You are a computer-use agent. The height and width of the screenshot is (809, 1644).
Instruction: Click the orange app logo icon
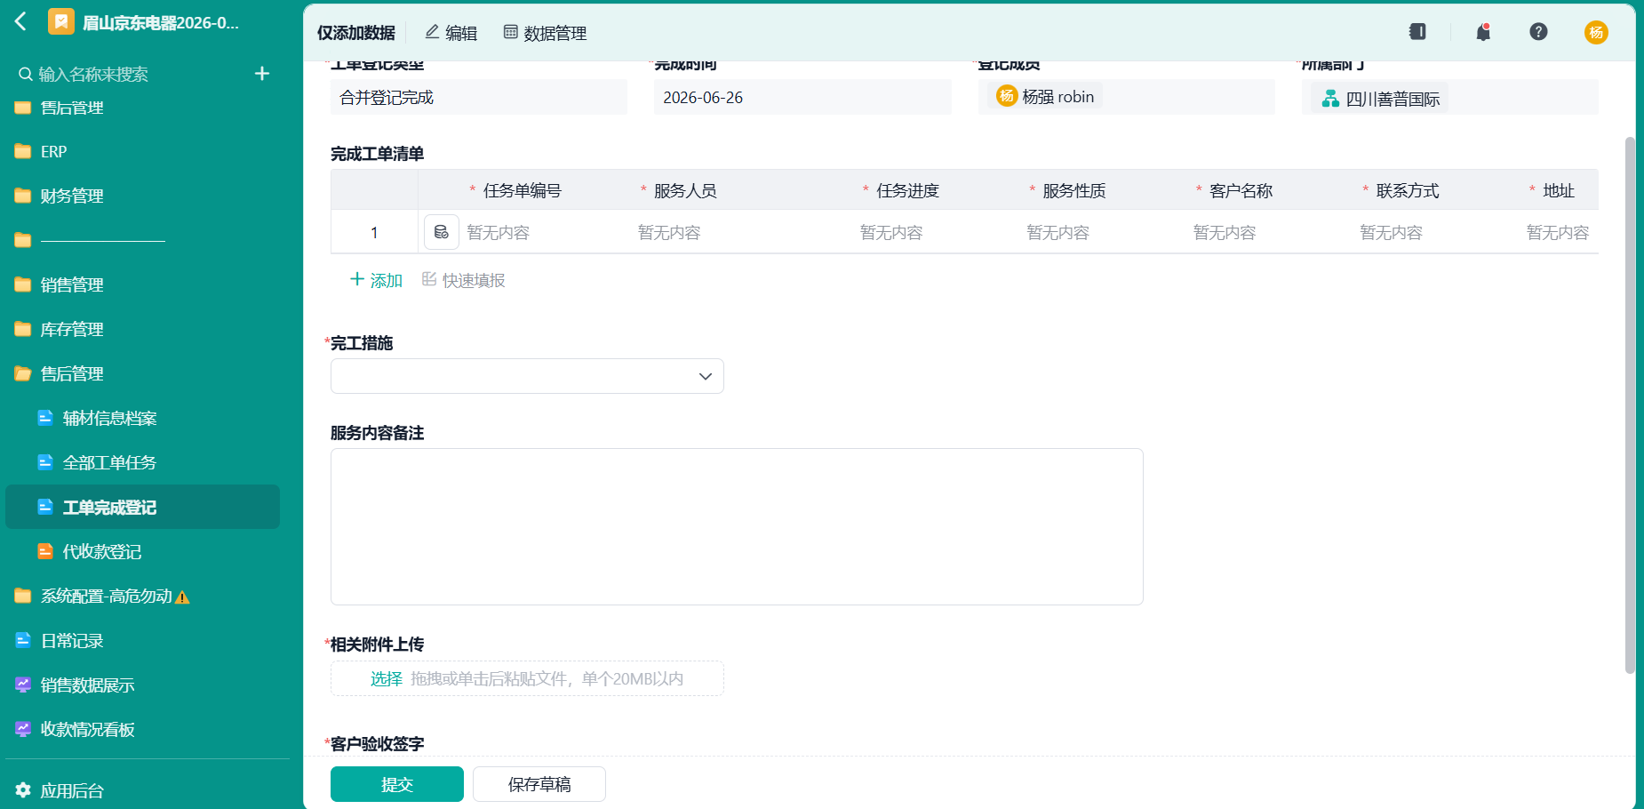point(61,21)
